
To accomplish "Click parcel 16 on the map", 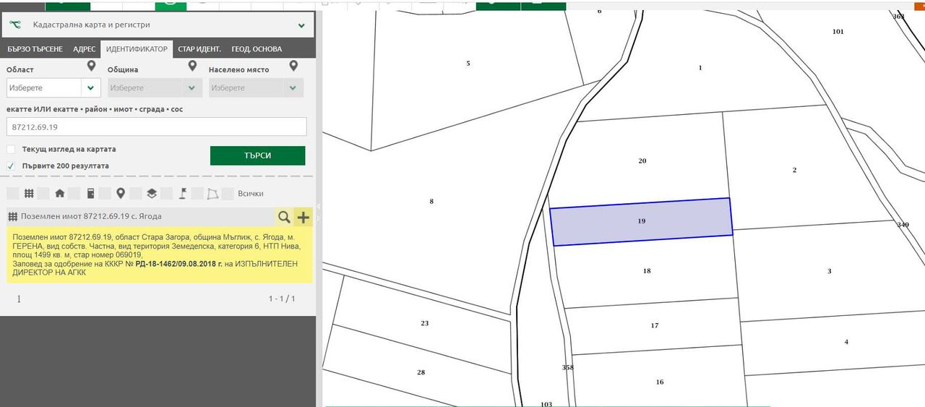I will pos(660,382).
